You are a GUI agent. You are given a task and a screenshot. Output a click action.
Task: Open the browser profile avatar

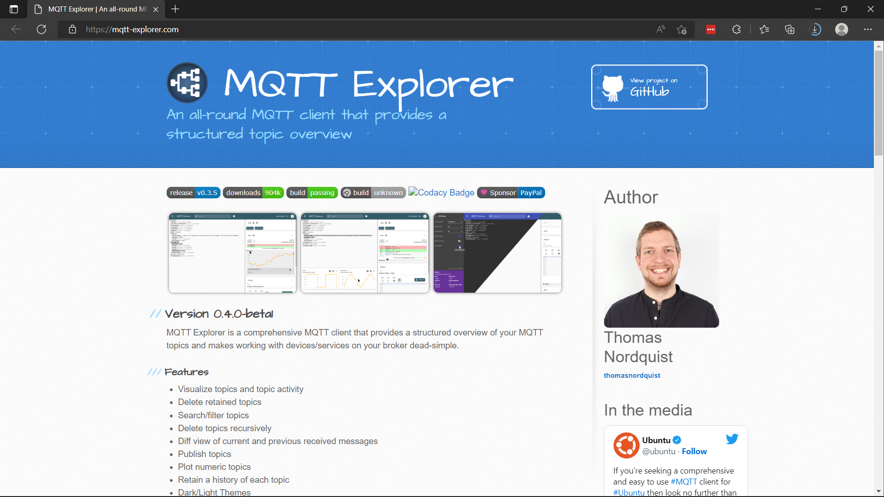coord(842,29)
